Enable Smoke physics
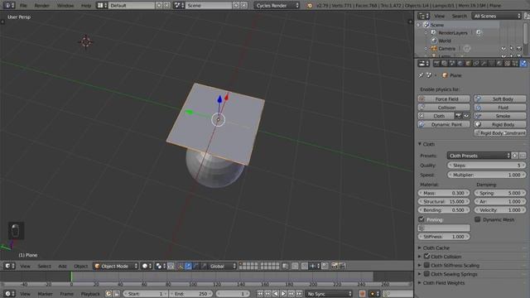 click(500, 116)
